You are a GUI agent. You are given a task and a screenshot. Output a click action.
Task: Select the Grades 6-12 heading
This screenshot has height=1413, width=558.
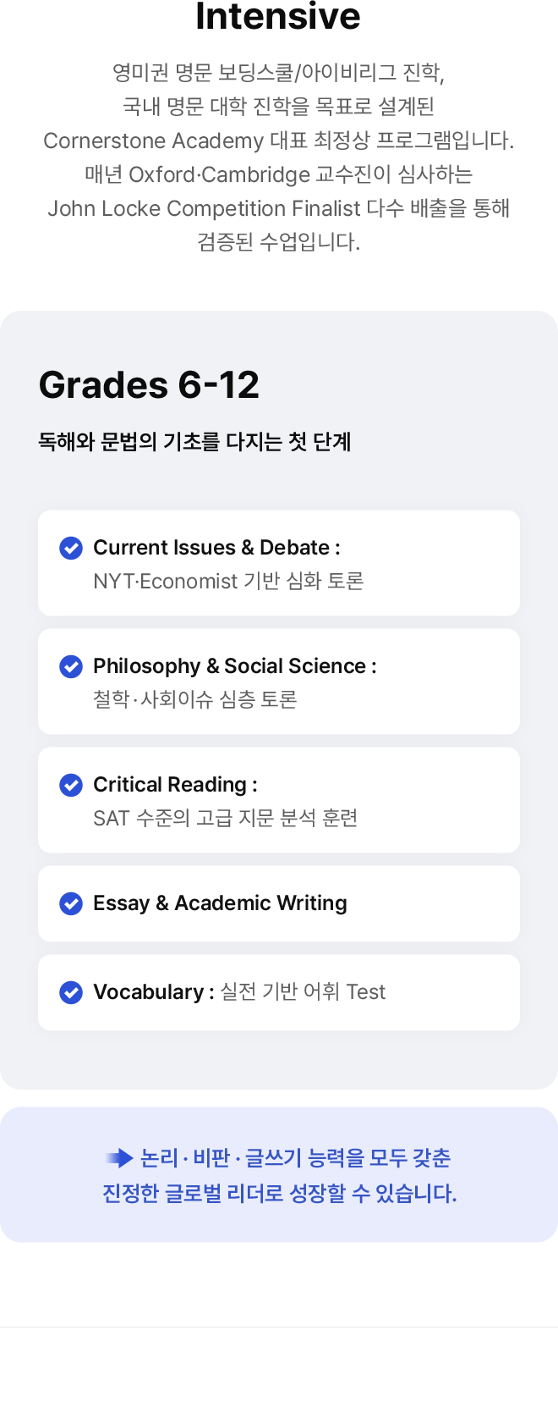(149, 385)
